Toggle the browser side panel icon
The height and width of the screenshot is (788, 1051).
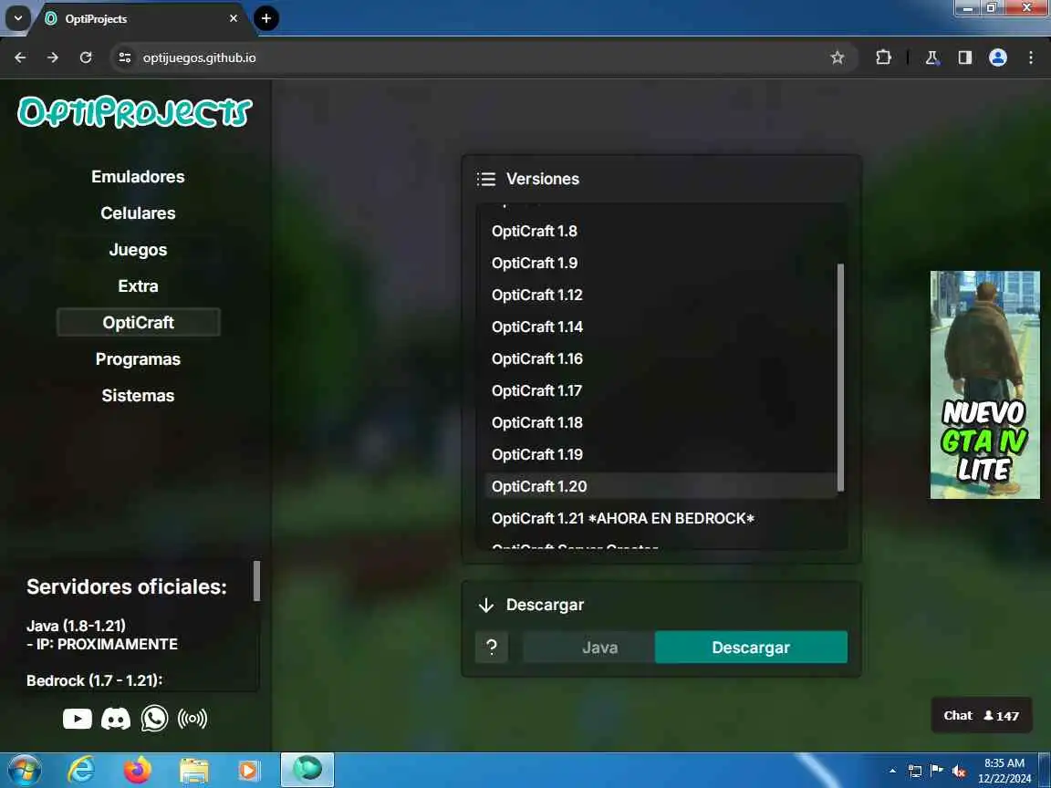965,57
